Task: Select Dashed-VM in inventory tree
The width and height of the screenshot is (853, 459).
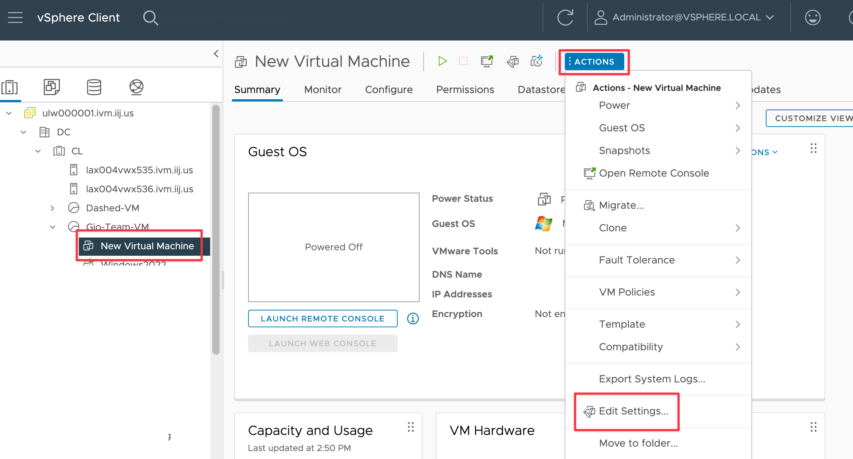Action: pos(112,208)
